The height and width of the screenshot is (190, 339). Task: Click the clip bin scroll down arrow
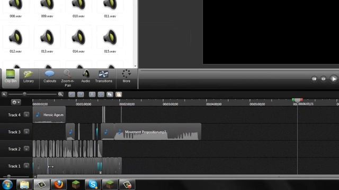pyautogui.click(x=136, y=66)
